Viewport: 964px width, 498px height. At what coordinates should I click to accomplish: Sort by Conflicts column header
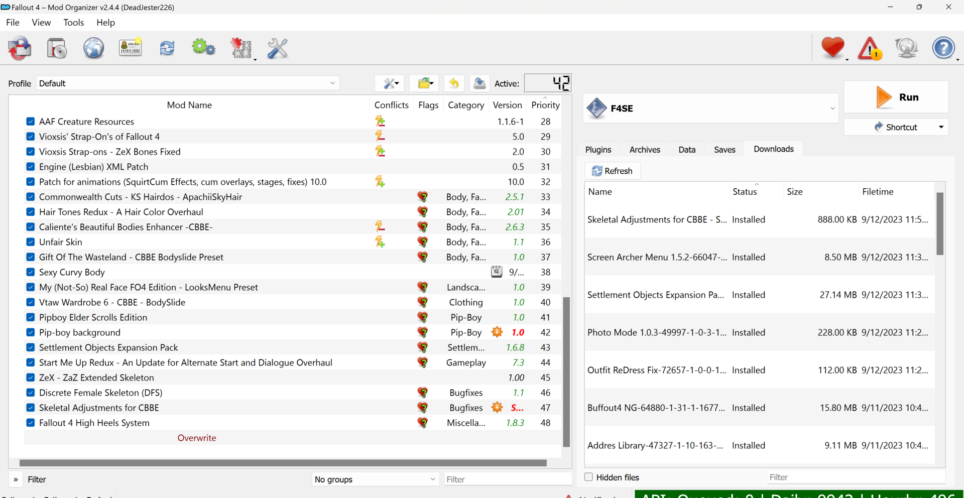click(x=391, y=105)
